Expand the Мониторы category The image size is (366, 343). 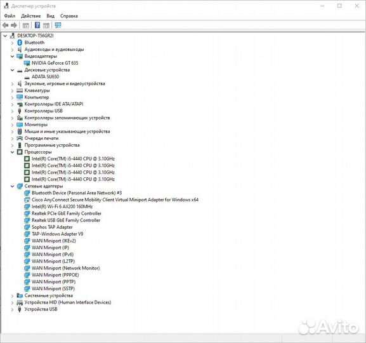[13, 125]
